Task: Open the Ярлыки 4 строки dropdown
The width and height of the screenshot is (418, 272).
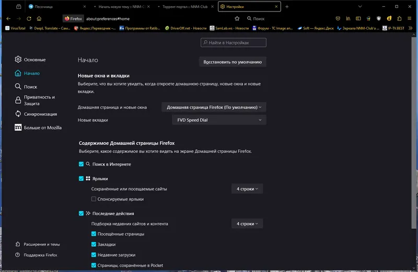Action: (x=247, y=189)
